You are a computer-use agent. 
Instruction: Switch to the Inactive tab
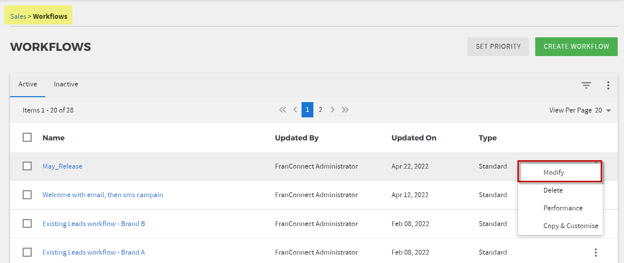pos(66,84)
